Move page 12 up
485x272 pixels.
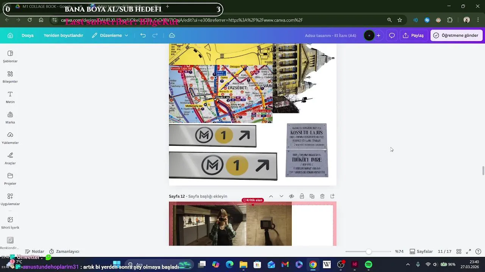coord(271,196)
